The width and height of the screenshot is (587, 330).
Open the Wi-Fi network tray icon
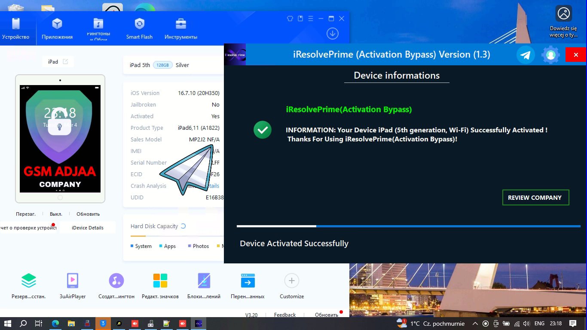click(517, 324)
